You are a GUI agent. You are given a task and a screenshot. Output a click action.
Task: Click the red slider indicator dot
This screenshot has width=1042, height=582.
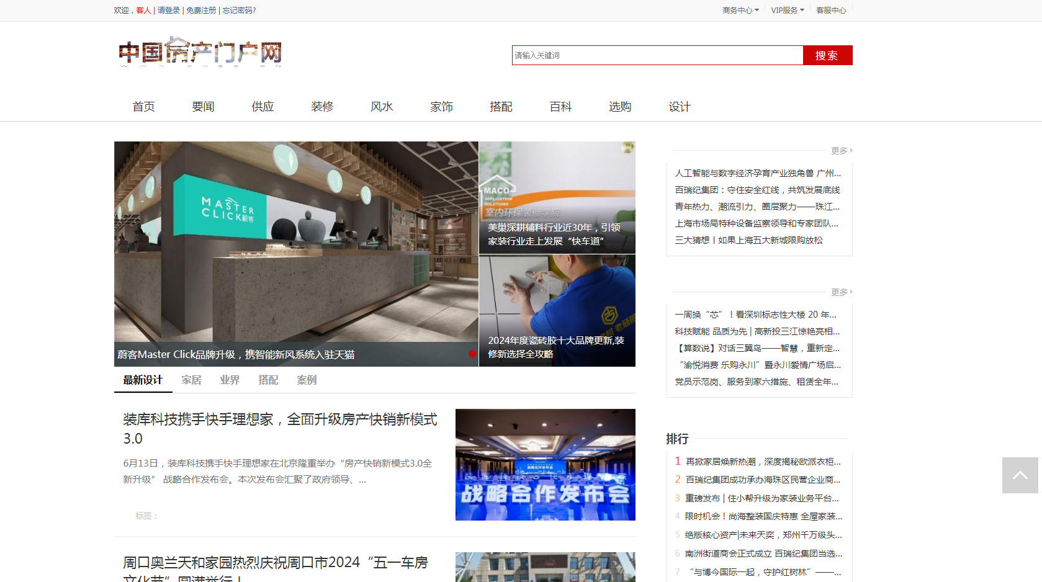pyautogui.click(x=472, y=354)
